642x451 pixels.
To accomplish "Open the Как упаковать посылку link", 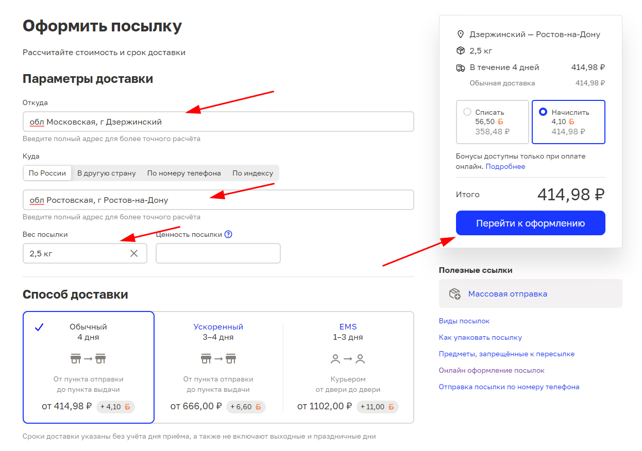I will (480, 337).
